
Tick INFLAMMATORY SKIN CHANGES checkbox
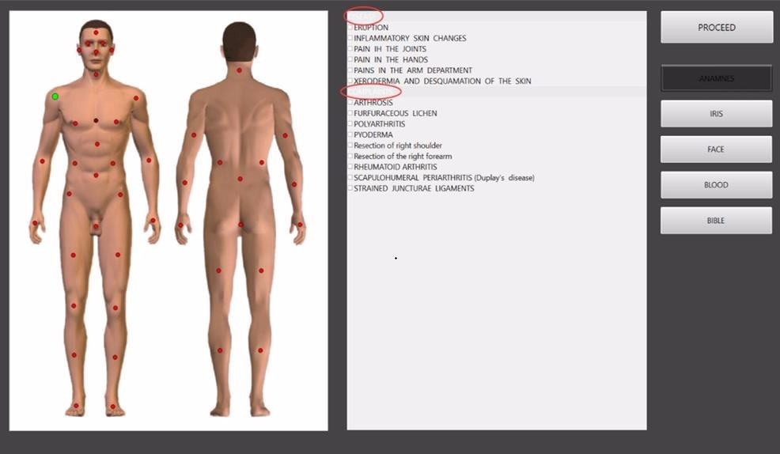(350, 38)
